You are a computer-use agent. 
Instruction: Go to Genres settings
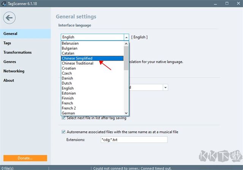25,62
